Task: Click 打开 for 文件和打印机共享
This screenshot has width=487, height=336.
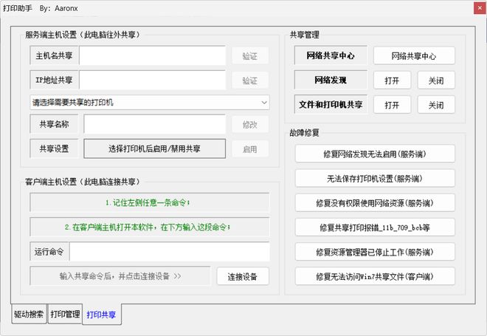Action: (x=392, y=105)
